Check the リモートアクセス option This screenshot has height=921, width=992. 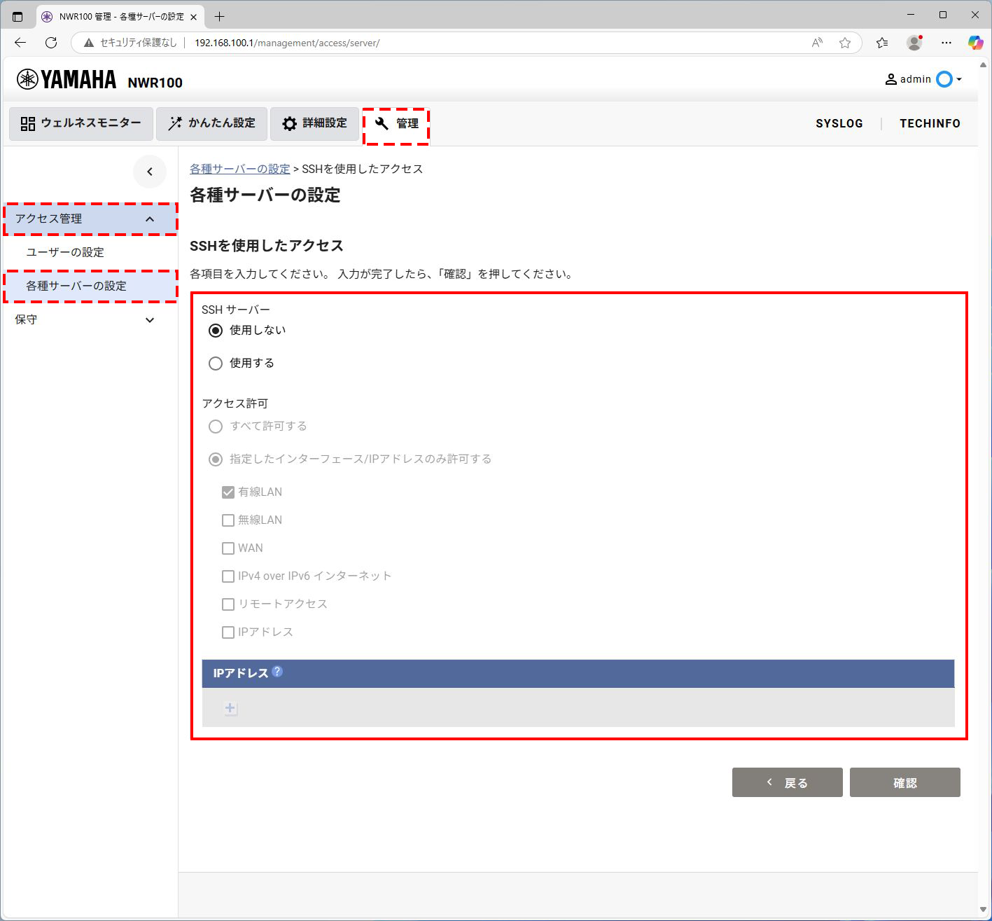[x=228, y=604]
